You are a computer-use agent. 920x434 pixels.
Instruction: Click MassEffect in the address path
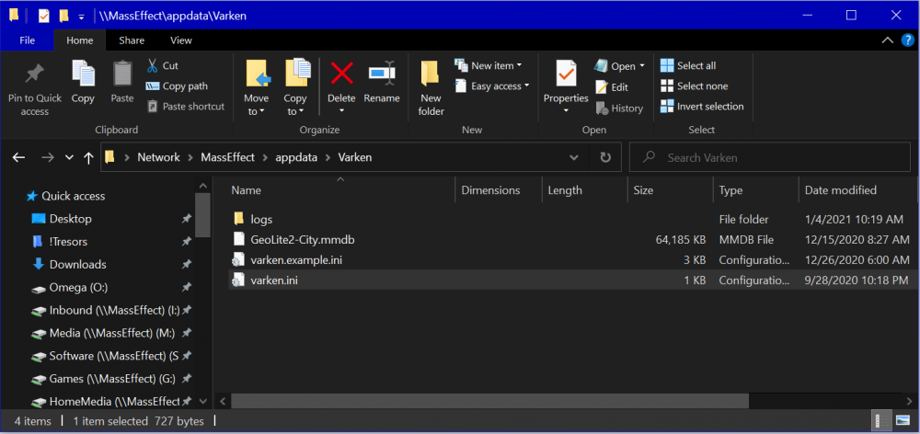coord(225,157)
